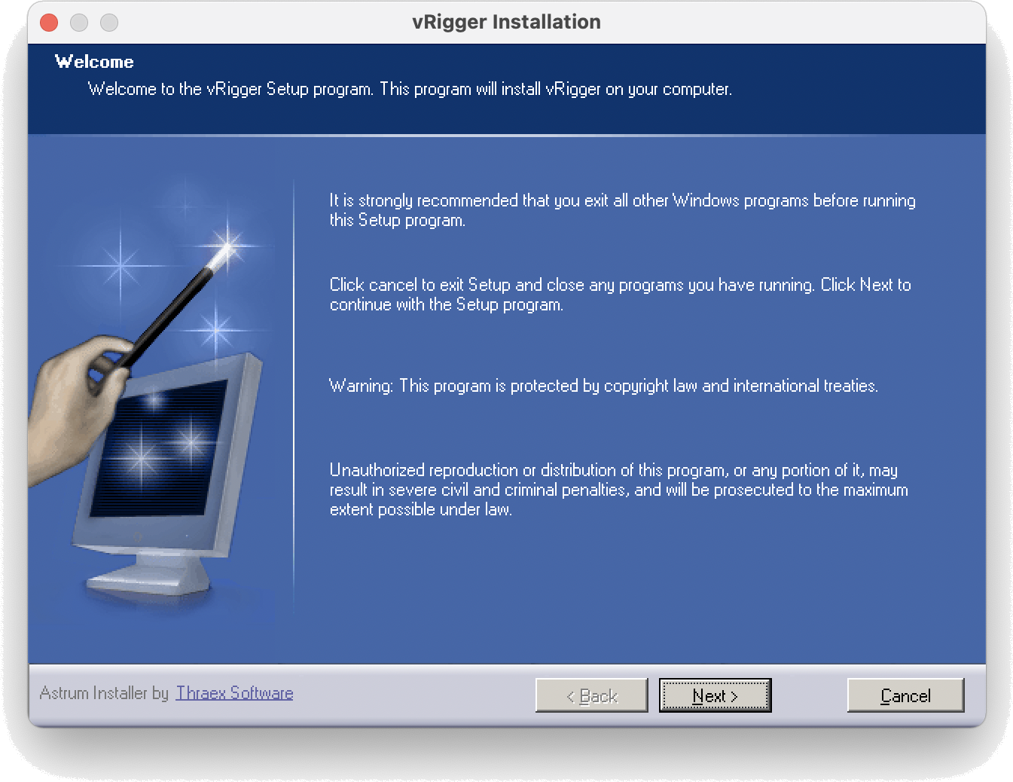Advance the wizard with the Next button
This screenshot has height=782, width=1013.
coord(714,695)
